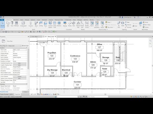
Task: Select the opening By Face tool
Action: click(119, 25)
